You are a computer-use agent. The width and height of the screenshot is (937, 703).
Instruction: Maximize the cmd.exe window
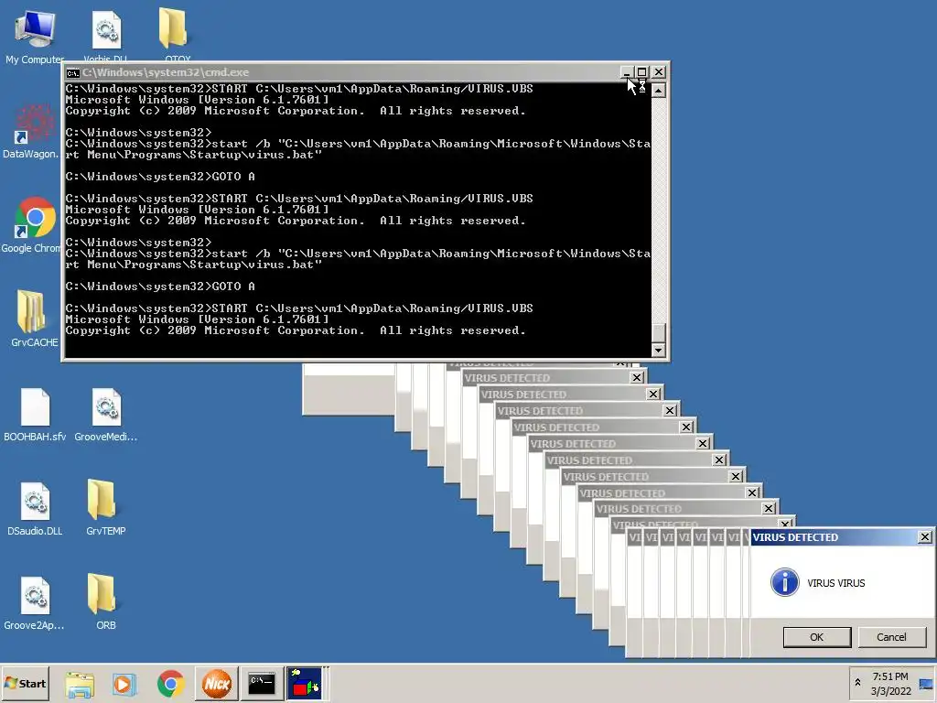tap(641, 72)
